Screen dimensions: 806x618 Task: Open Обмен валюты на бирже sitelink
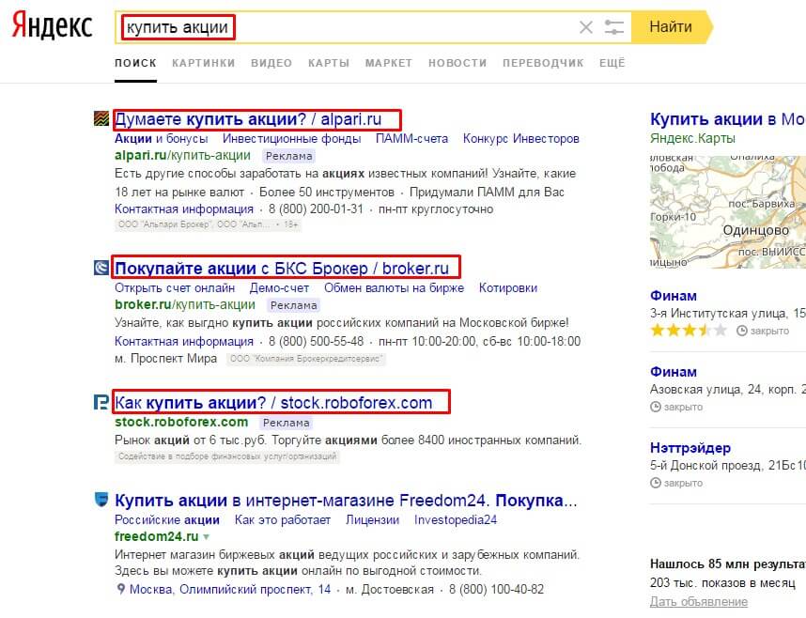pyautogui.click(x=394, y=288)
